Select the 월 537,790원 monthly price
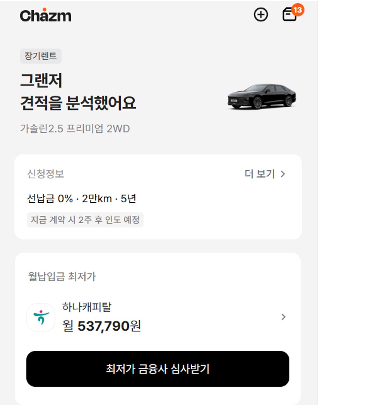 pos(102,326)
